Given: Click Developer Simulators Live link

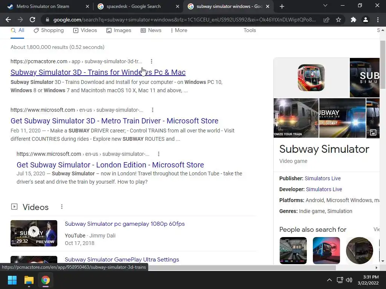Looking at the screenshot, I should (x=324, y=189).
